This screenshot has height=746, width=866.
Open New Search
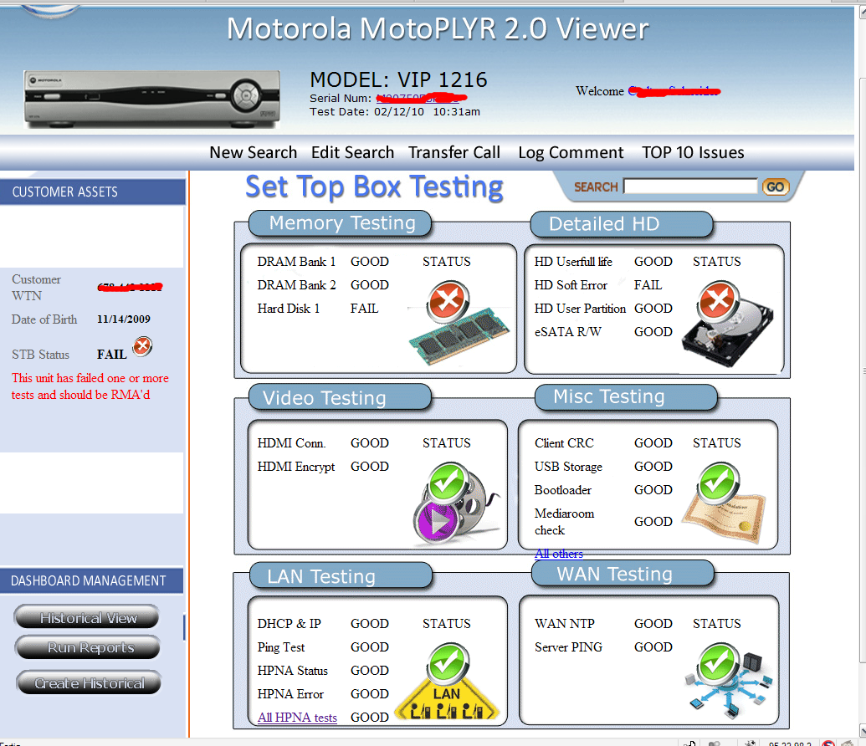[253, 152]
